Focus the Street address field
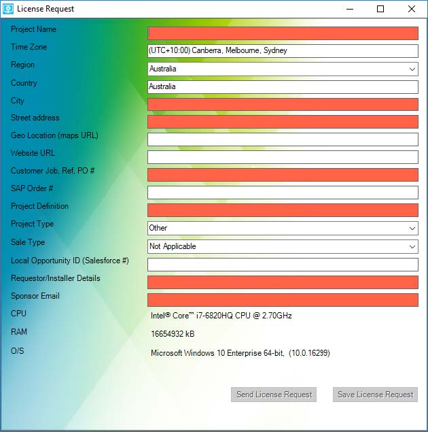 tap(283, 122)
